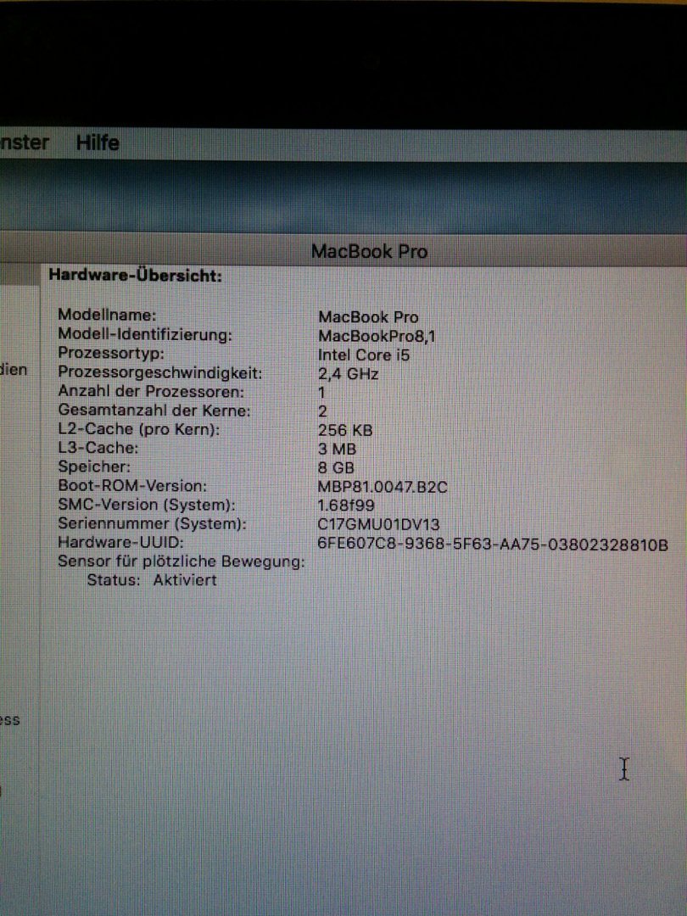This screenshot has width=687, height=916.
Task: Select the L3-Cache label
Action: [x=98, y=448]
